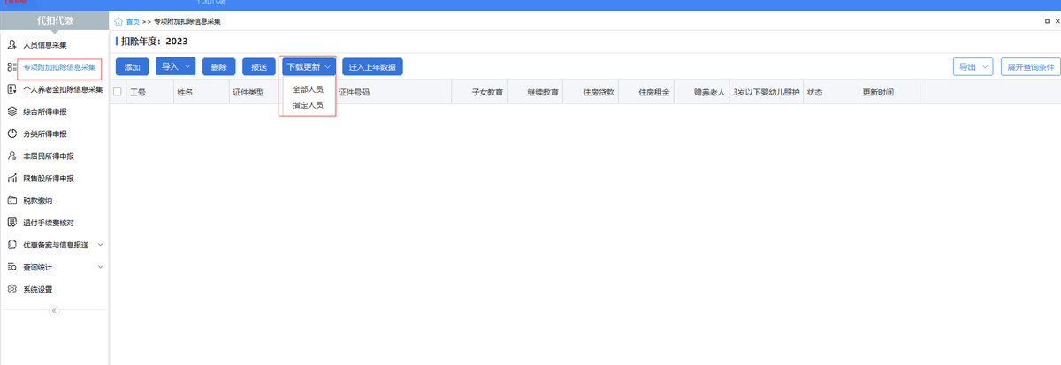Click the 综合所得申报 layers icon

[x=12, y=111]
